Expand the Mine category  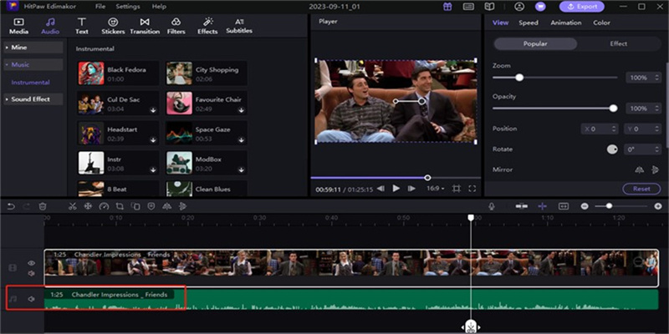click(33, 48)
